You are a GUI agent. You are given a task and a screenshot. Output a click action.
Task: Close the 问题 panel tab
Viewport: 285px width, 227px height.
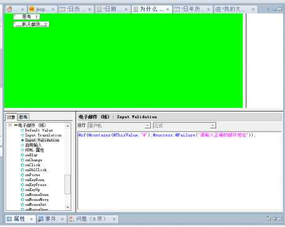click(114, 219)
